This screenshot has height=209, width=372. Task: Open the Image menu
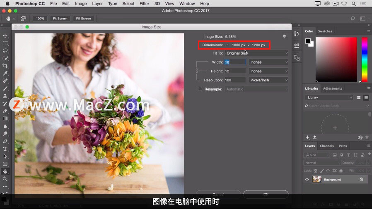coord(81,4)
